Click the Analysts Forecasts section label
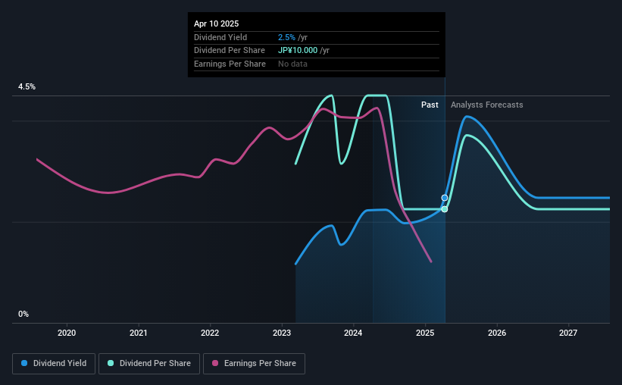622x385 pixels. [486, 105]
